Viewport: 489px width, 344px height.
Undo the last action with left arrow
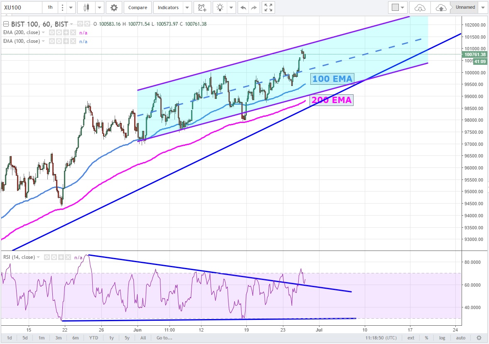243,7
